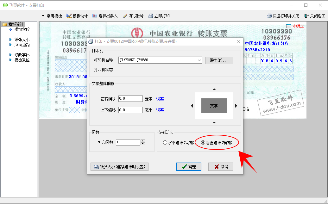Image resolution: width=328 pixels, height=204 pixels.
Task: Click the gray 文字 preview box
Action: tap(214, 106)
